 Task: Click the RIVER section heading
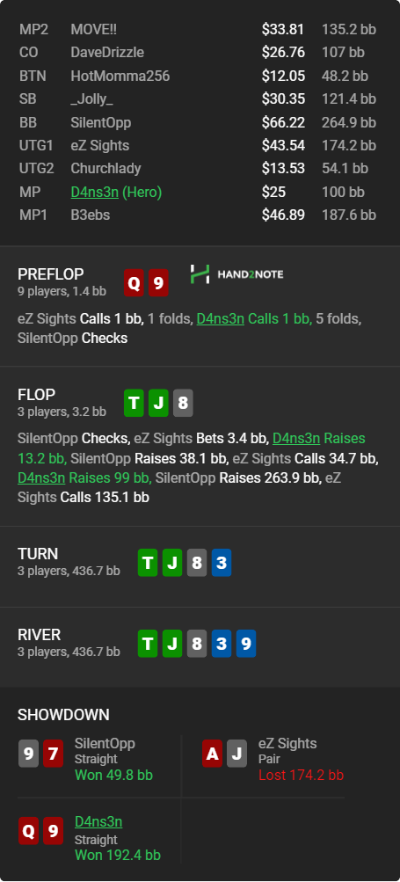(x=39, y=635)
